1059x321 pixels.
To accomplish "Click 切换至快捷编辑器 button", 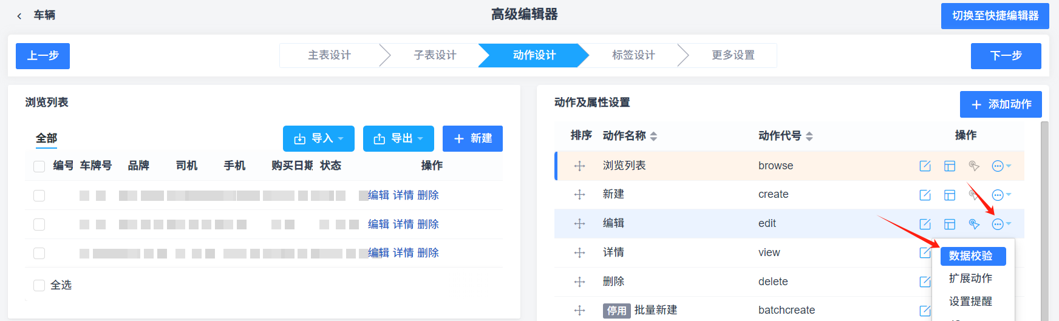I will (x=995, y=16).
